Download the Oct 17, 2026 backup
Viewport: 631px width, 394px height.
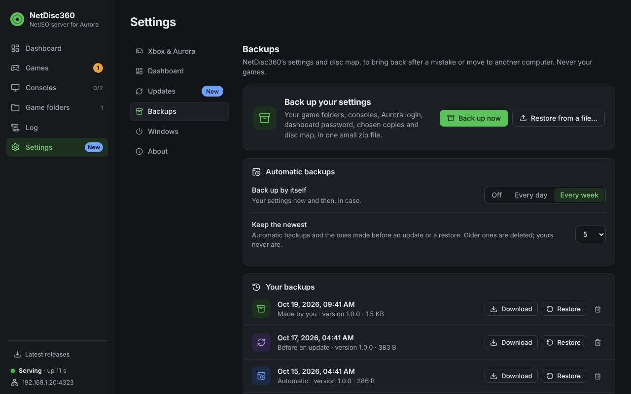pyautogui.click(x=511, y=342)
